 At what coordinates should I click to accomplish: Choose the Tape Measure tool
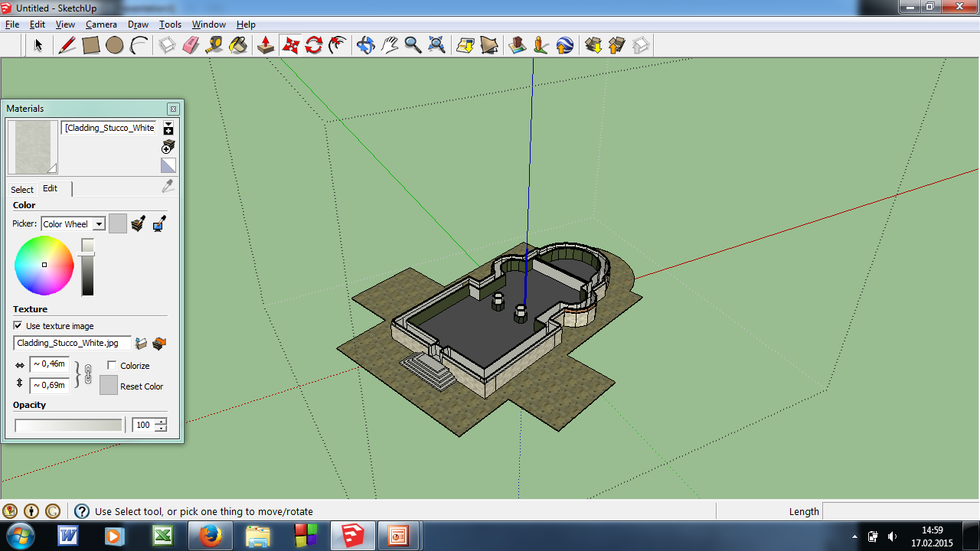click(214, 46)
